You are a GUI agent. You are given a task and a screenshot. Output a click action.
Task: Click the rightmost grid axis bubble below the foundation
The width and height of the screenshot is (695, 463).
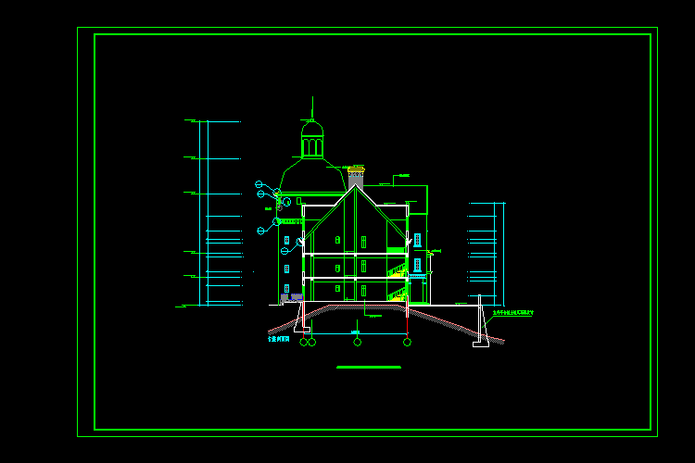point(407,343)
